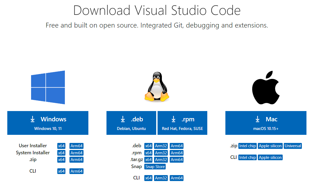Get the Mac CLI for Intel chip
This screenshot has width=317, height=194.
click(248, 158)
